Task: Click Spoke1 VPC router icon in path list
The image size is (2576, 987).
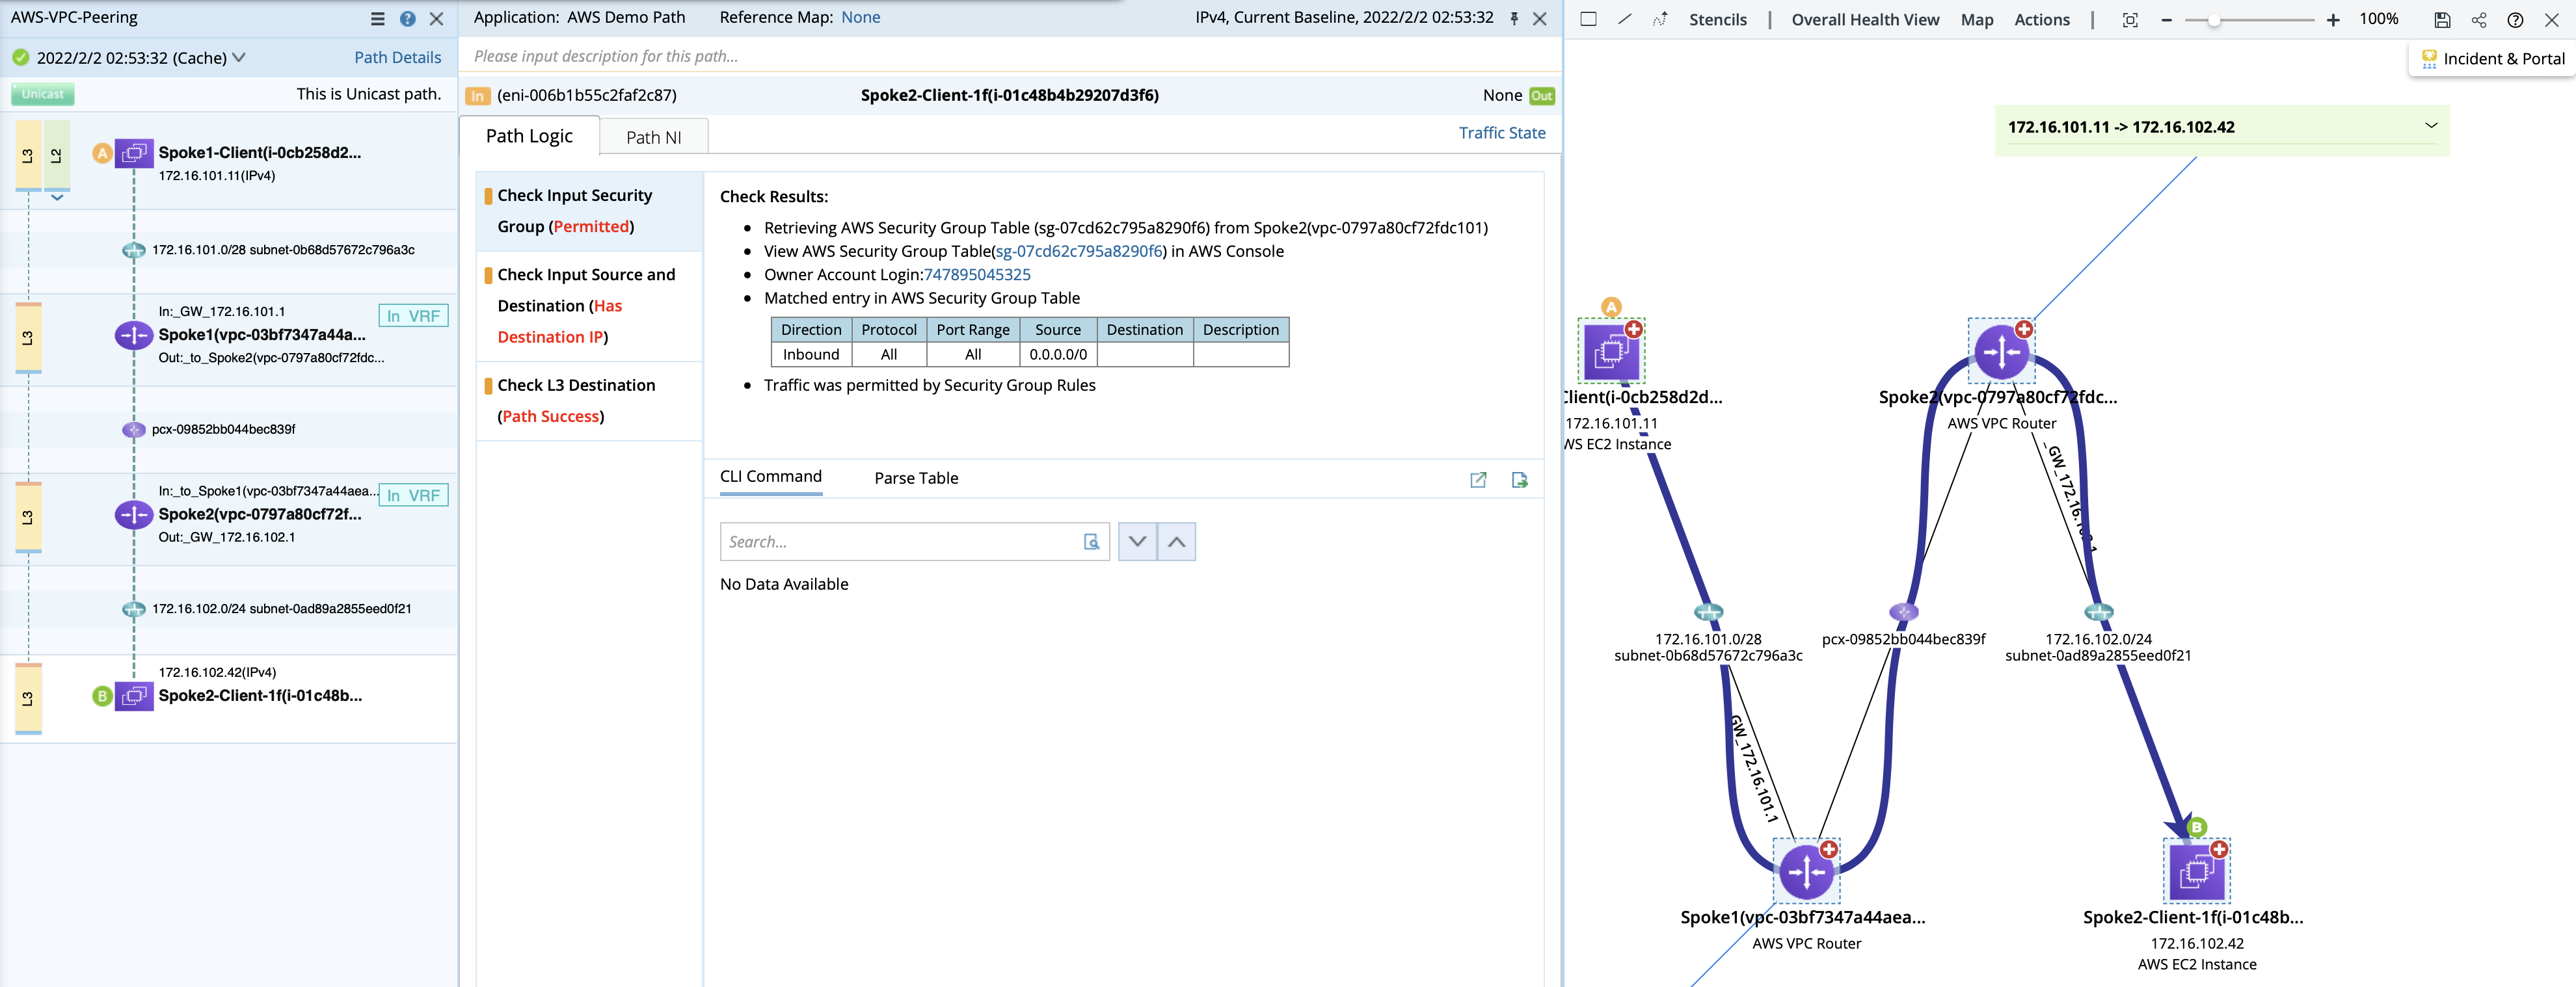Action: point(133,335)
